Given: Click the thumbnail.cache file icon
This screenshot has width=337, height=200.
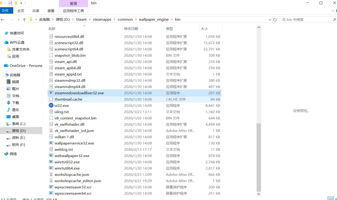Looking at the screenshot, I should click(51, 99).
